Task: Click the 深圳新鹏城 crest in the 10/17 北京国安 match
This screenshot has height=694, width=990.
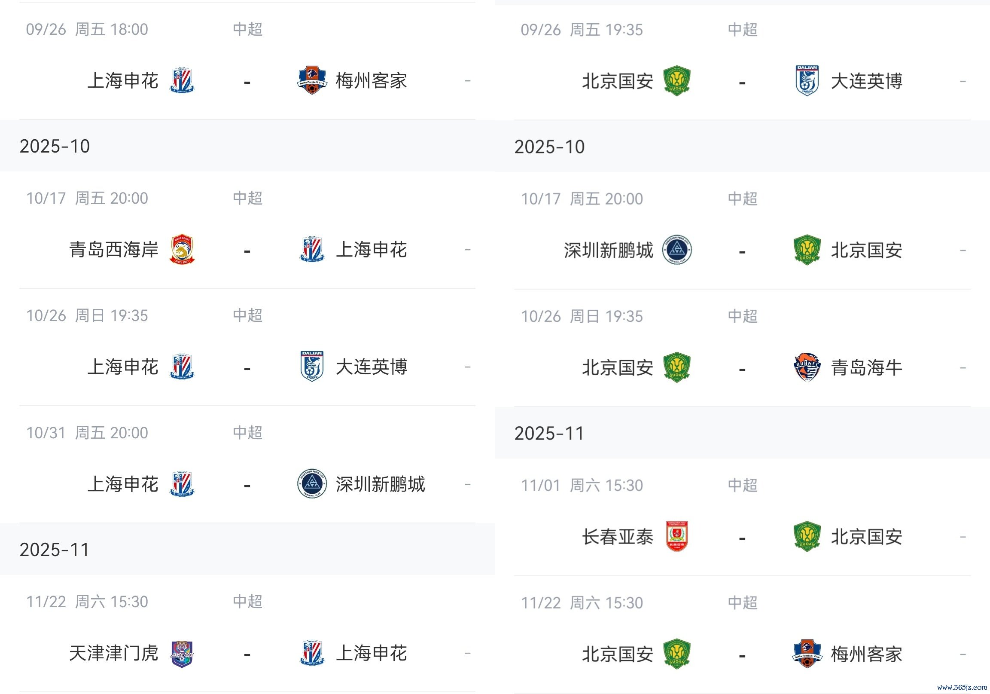Action: pos(677,250)
